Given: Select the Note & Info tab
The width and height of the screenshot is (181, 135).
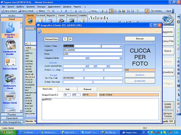Looking at the screenshot, I should (47, 89).
